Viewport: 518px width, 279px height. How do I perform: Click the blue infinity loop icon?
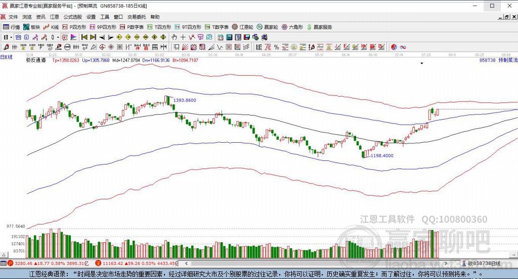click(403, 47)
